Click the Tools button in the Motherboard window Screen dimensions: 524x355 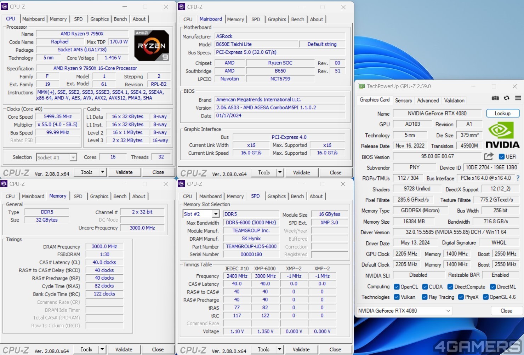pyautogui.click(x=264, y=172)
